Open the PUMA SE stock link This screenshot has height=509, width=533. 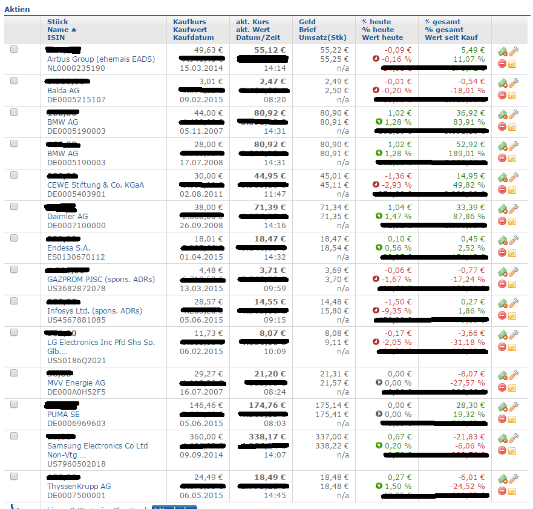64,415
